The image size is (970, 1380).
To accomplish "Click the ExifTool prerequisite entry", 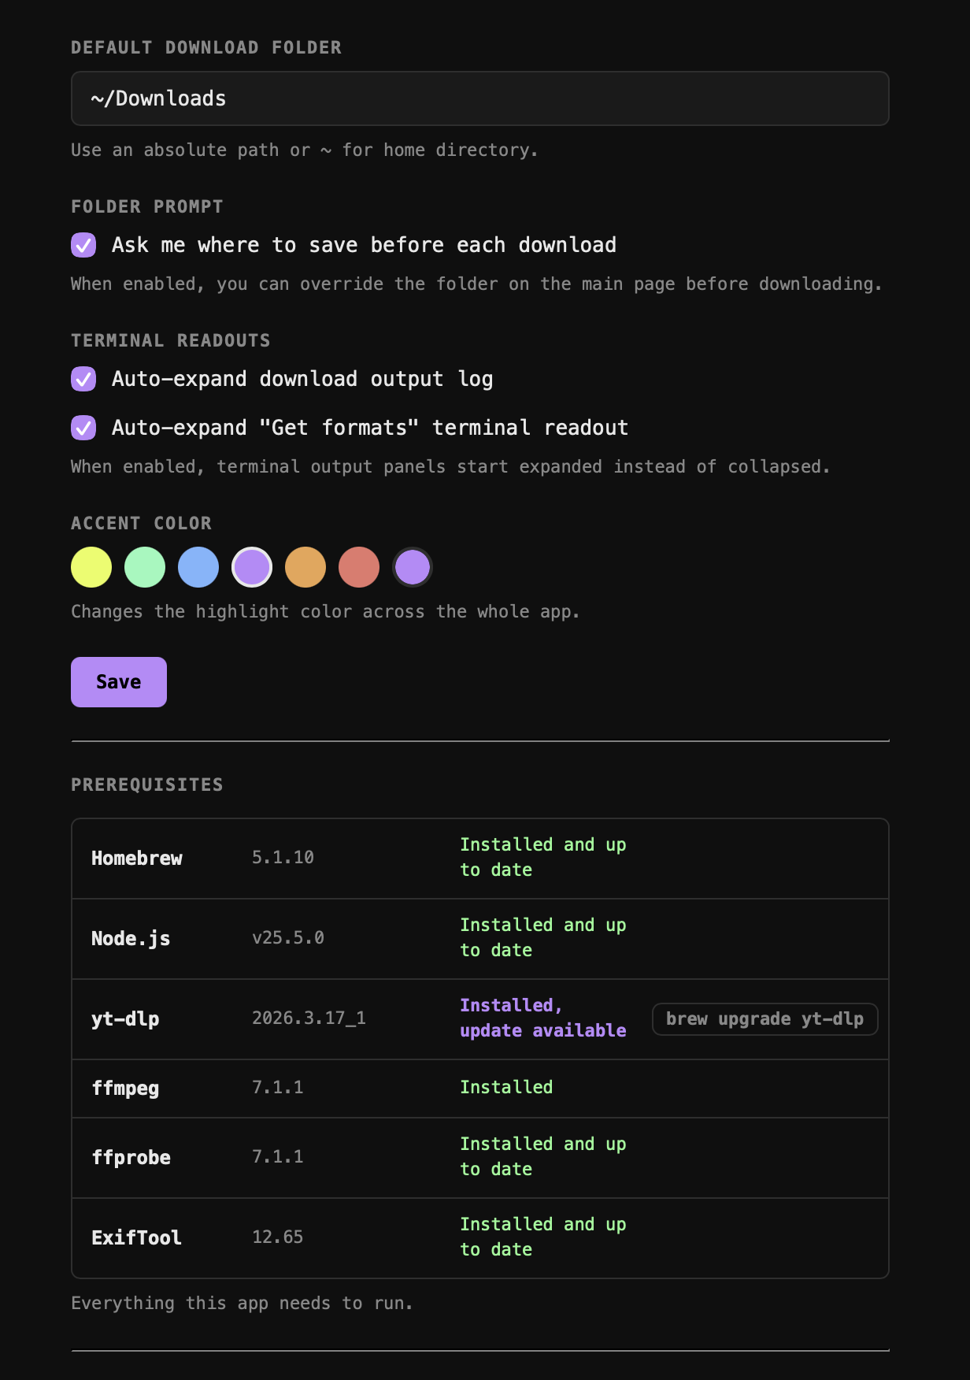I will coord(480,1237).
